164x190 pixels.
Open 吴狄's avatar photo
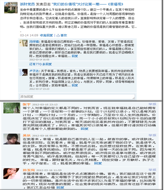[12, 139]
